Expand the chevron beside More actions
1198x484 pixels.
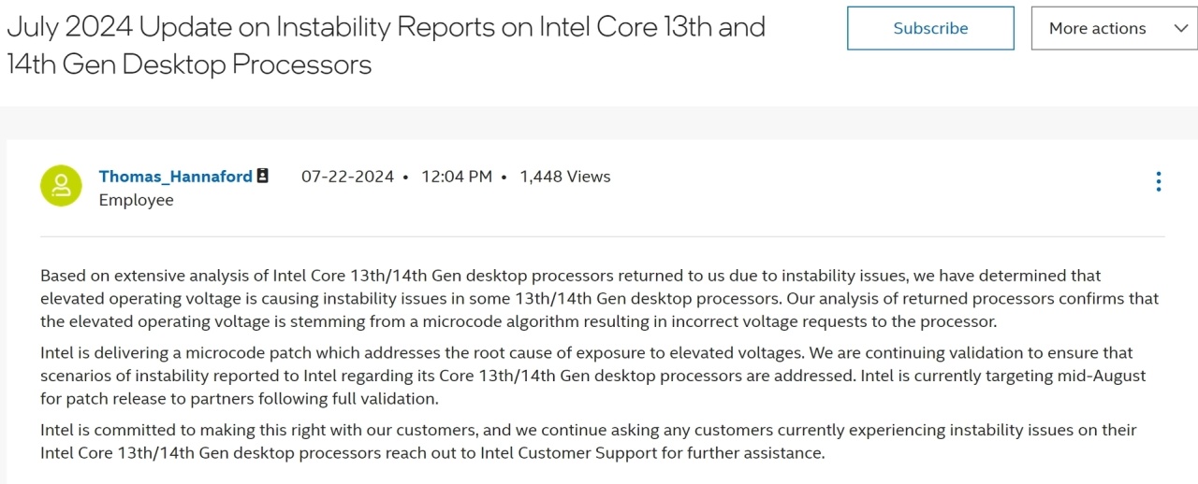pos(1180,28)
